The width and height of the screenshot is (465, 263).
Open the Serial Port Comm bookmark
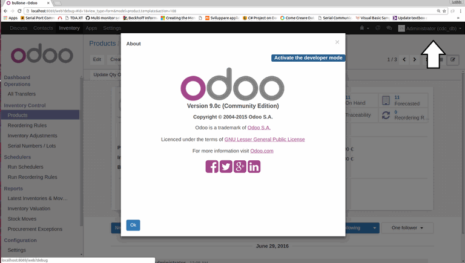click(x=38, y=18)
